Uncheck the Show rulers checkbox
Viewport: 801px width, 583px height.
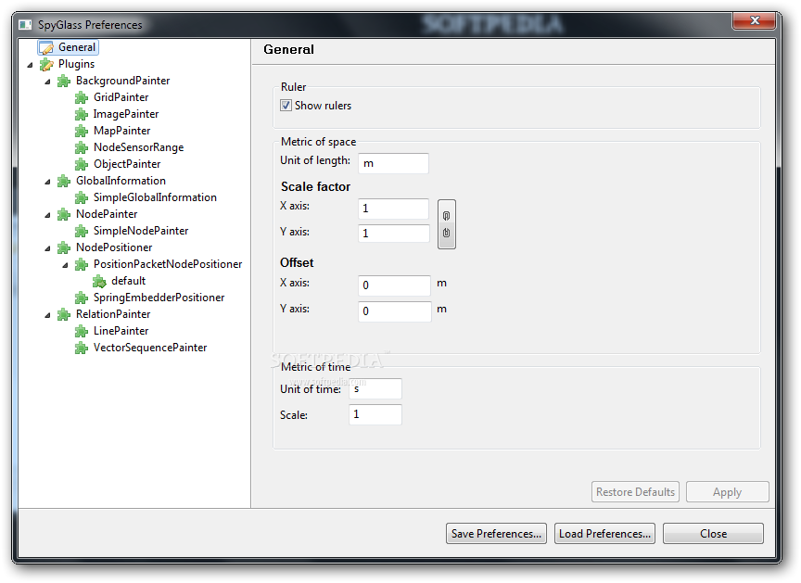click(x=286, y=106)
